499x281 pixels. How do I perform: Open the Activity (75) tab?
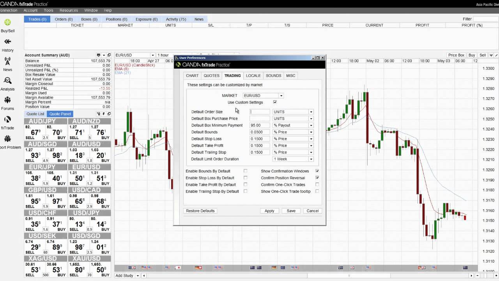pyautogui.click(x=176, y=19)
